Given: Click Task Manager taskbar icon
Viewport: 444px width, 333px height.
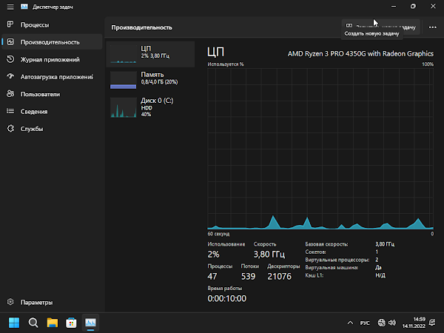Looking at the screenshot, I should click(x=90, y=323).
